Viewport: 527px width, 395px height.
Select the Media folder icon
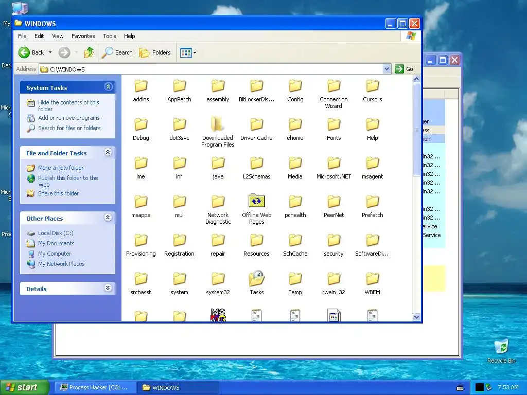(295, 163)
